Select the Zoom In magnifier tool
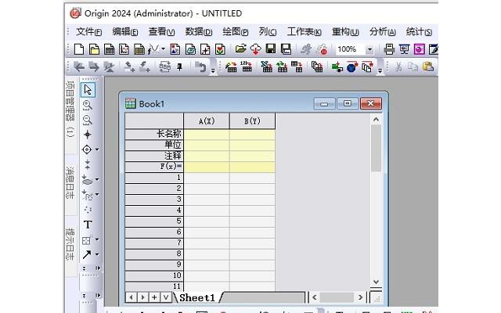501x313 pixels. coord(87,105)
